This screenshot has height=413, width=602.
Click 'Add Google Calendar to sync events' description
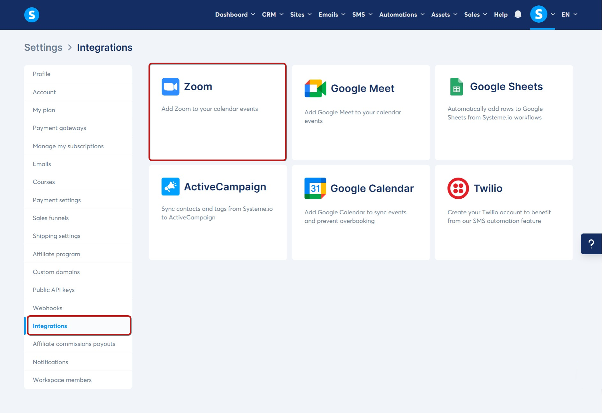click(355, 217)
